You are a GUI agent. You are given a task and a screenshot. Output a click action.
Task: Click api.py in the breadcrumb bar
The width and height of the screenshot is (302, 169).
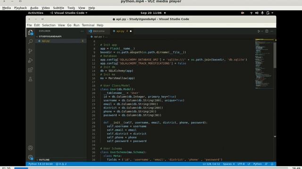98,37
